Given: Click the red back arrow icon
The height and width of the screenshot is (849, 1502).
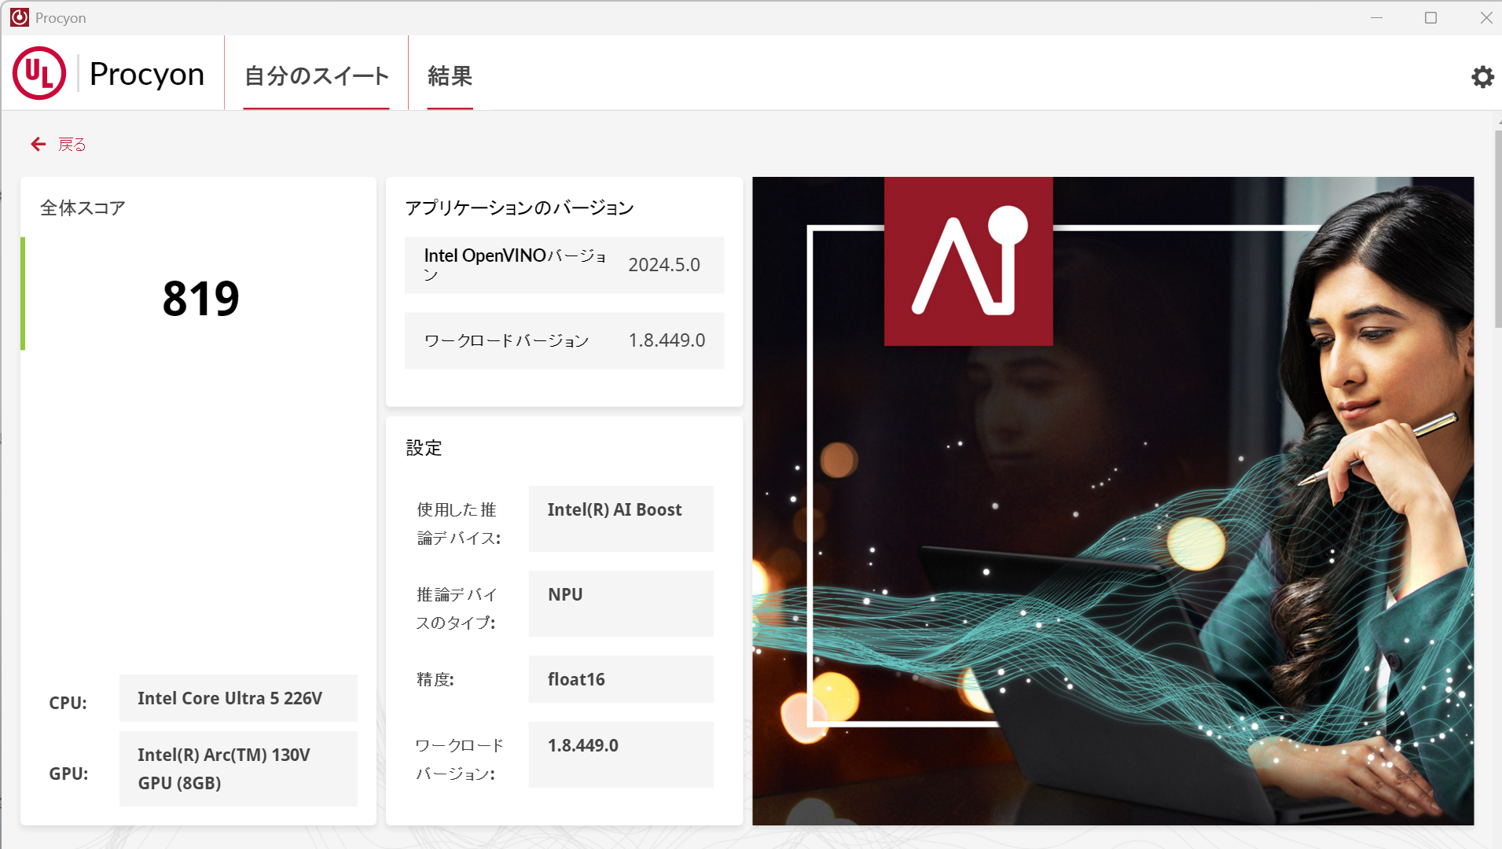Looking at the screenshot, I should tap(38, 144).
